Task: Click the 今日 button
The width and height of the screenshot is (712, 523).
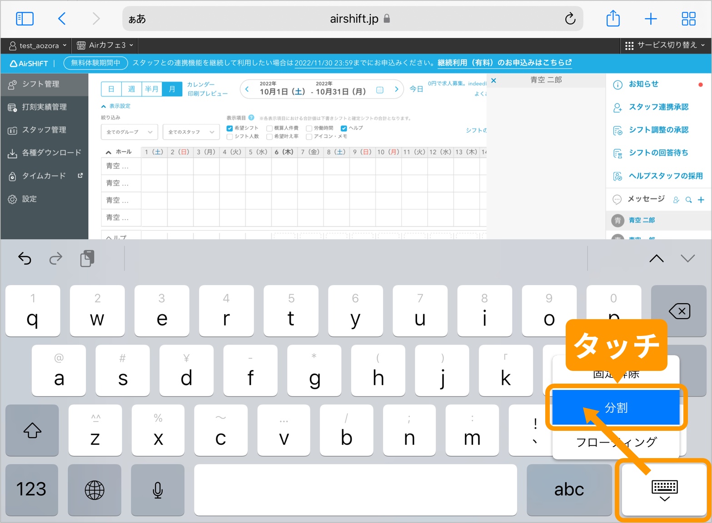Action: [x=416, y=89]
